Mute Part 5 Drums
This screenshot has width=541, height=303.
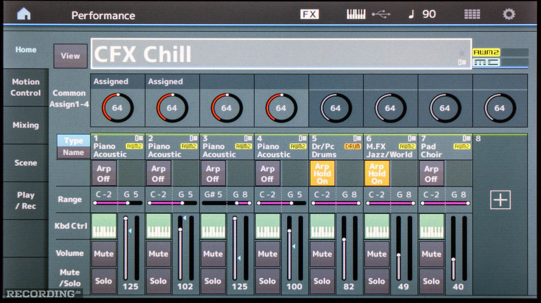322,254
